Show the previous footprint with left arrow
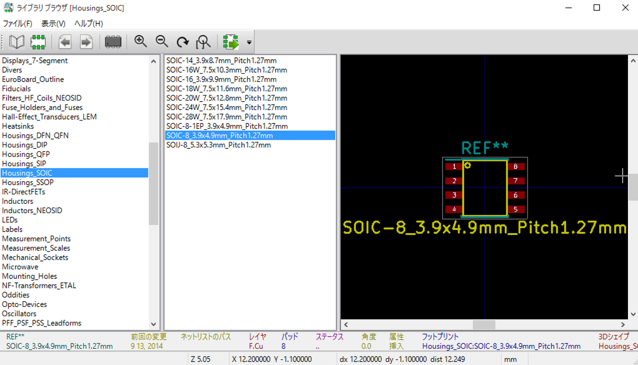This screenshot has height=365, width=638. coord(65,42)
